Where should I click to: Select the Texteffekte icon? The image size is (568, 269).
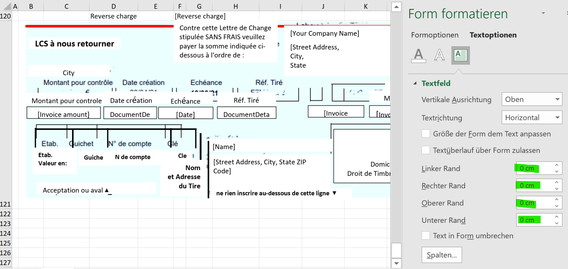(x=440, y=55)
